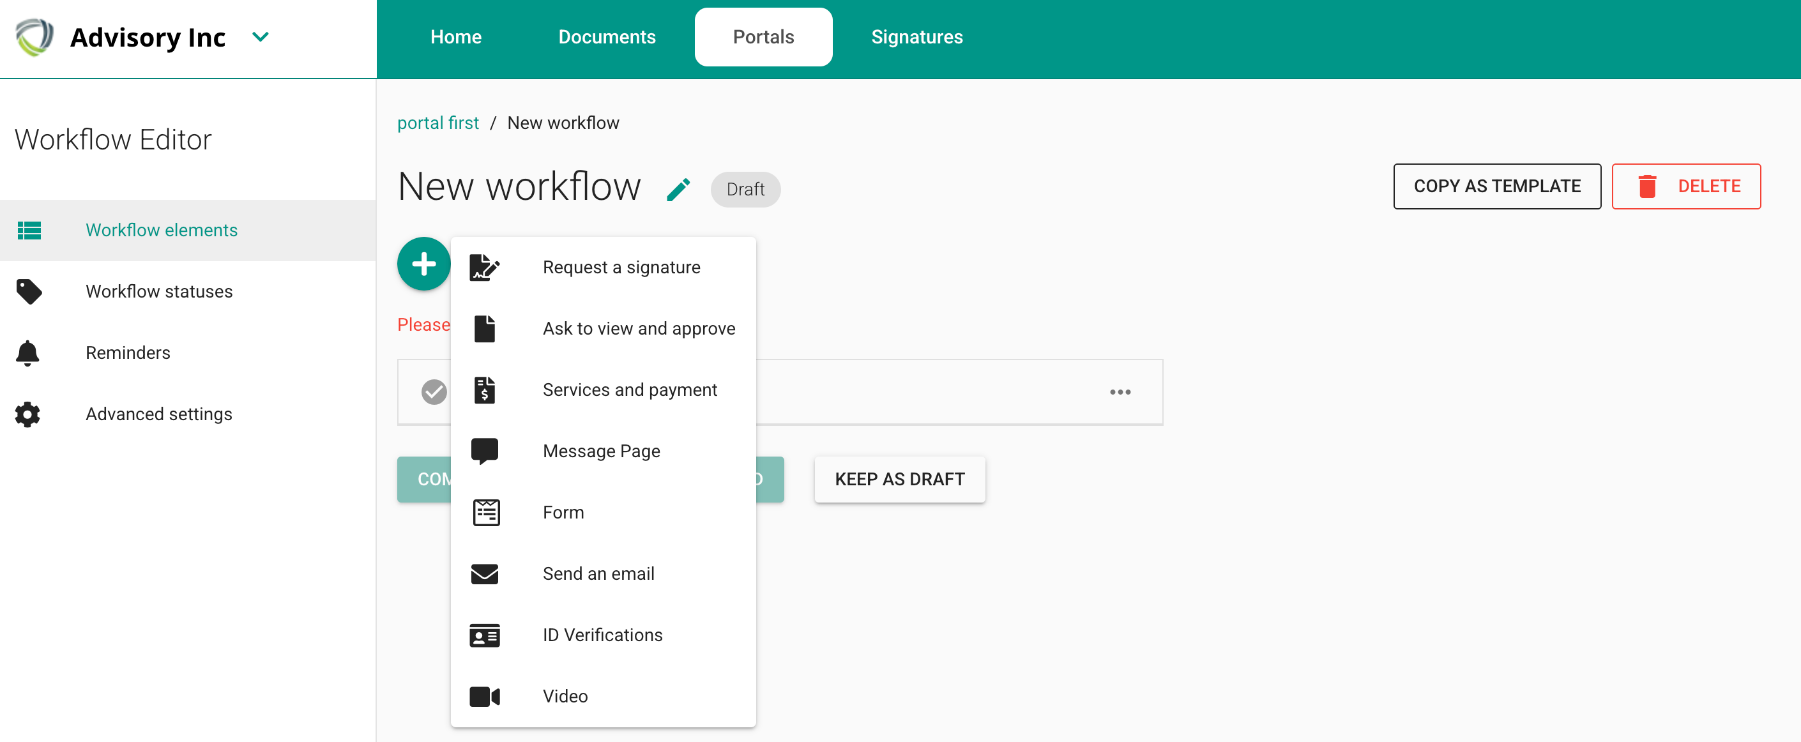Screen dimensions: 1801x742
Task: Click the Copy as Template button
Action: (x=1496, y=186)
